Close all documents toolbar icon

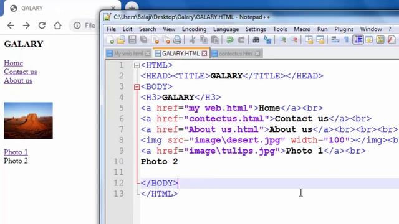click(166, 40)
